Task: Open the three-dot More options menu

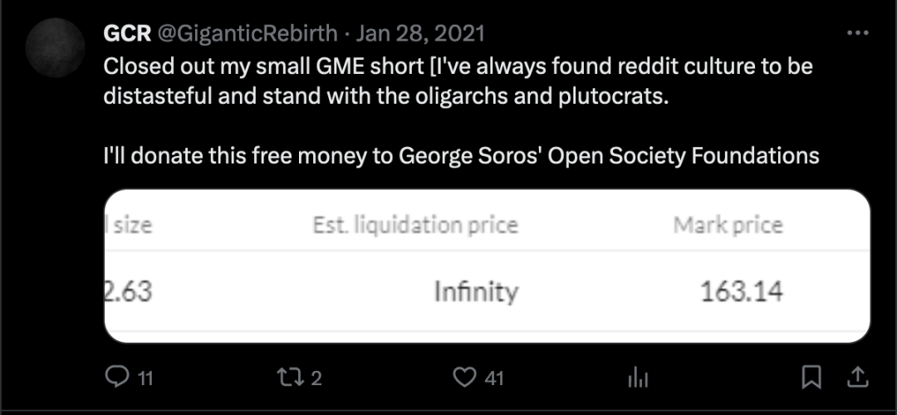Action: click(857, 33)
